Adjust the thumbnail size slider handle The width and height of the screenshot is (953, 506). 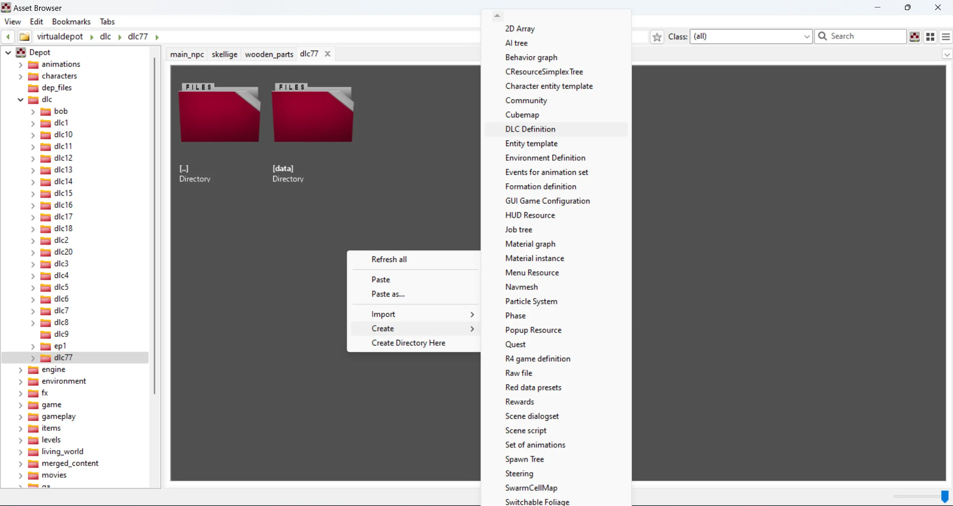coord(945,496)
